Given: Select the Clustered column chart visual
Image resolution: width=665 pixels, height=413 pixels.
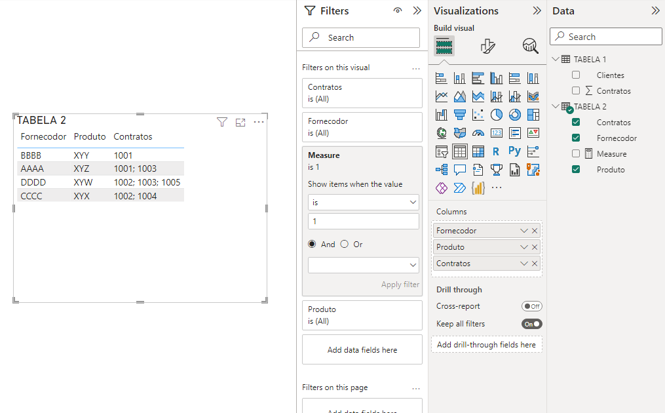Looking at the screenshot, I should [x=496, y=78].
